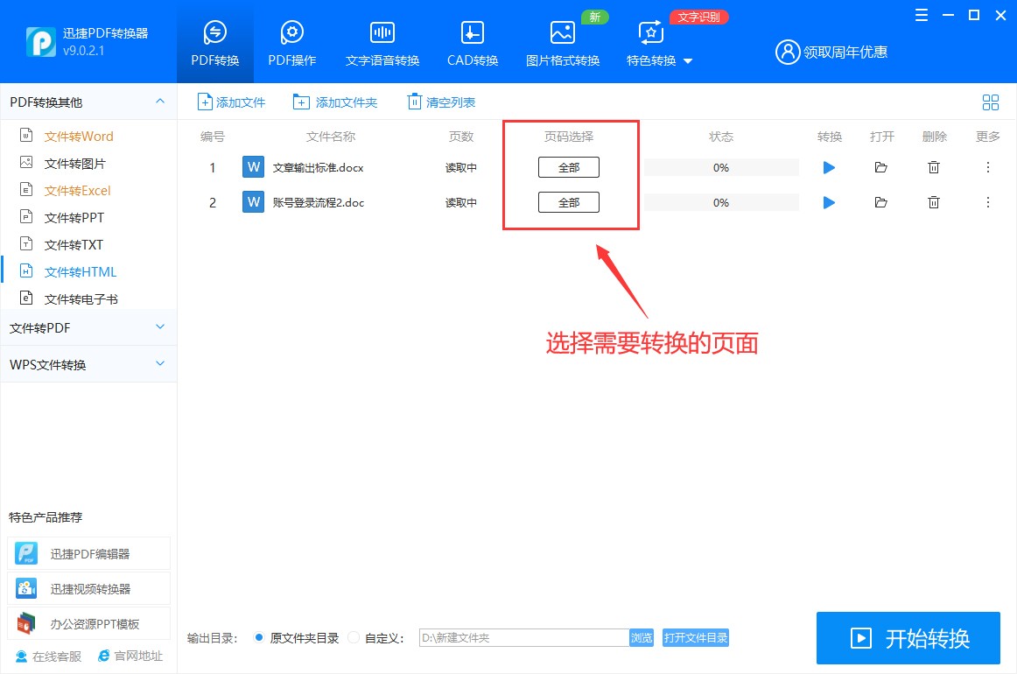The height and width of the screenshot is (674, 1017).
Task: Click the 页码选择 column header
Action: pyautogui.click(x=569, y=137)
